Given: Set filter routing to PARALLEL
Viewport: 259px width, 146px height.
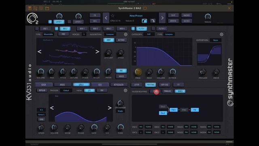Looking at the screenshot, I should point(167,91).
